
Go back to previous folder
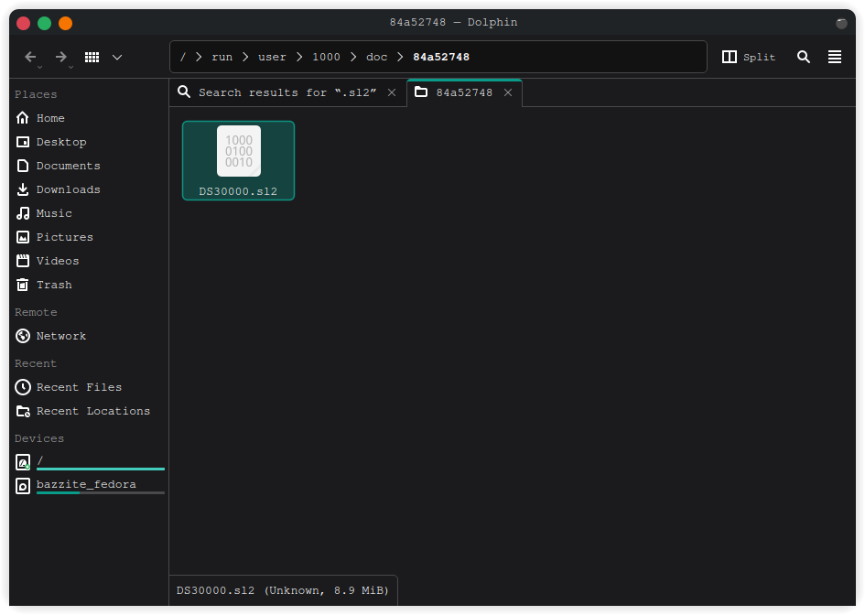[x=30, y=57]
